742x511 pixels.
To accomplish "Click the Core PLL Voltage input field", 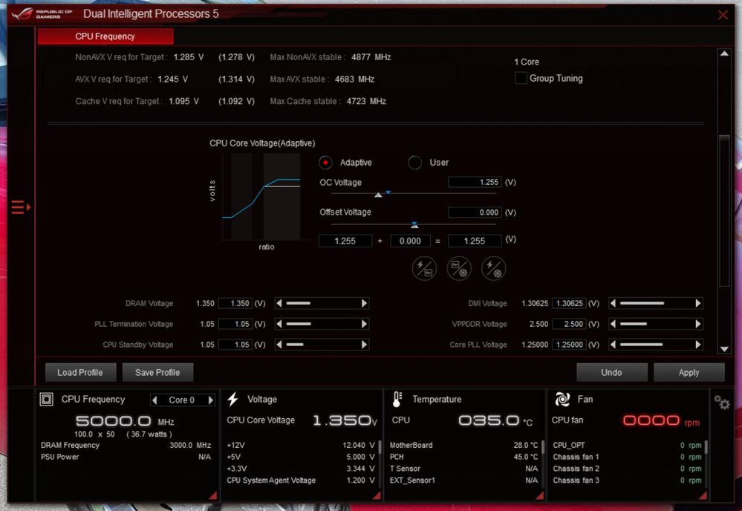I will (569, 345).
